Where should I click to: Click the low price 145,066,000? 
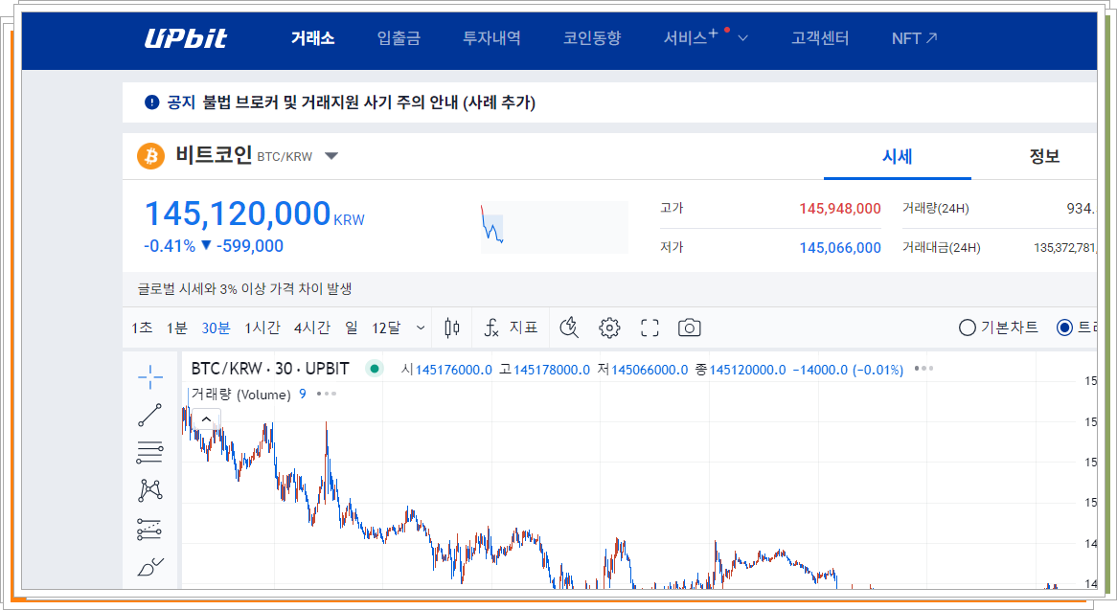[840, 248]
